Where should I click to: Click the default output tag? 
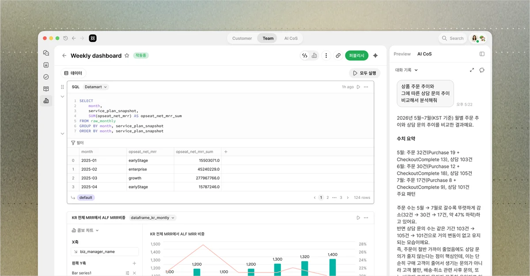click(86, 198)
